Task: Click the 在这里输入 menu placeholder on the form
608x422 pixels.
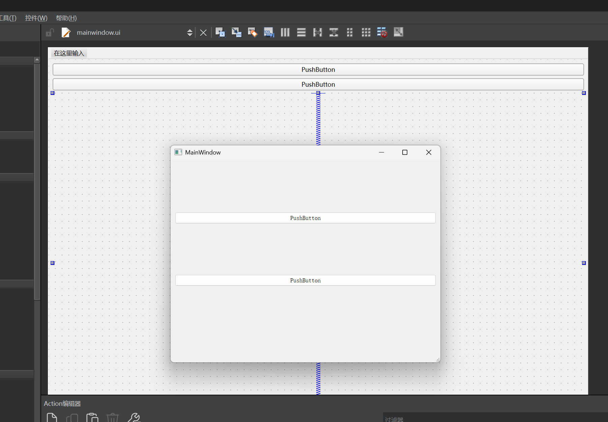Action: (x=69, y=53)
